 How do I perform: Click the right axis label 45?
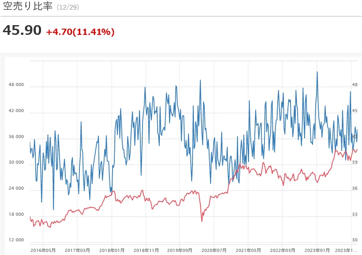pyautogui.click(x=355, y=111)
